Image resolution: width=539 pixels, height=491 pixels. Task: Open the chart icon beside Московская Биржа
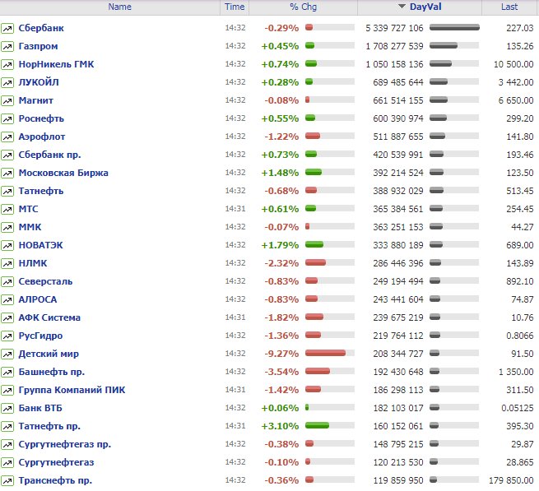(7, 174)
